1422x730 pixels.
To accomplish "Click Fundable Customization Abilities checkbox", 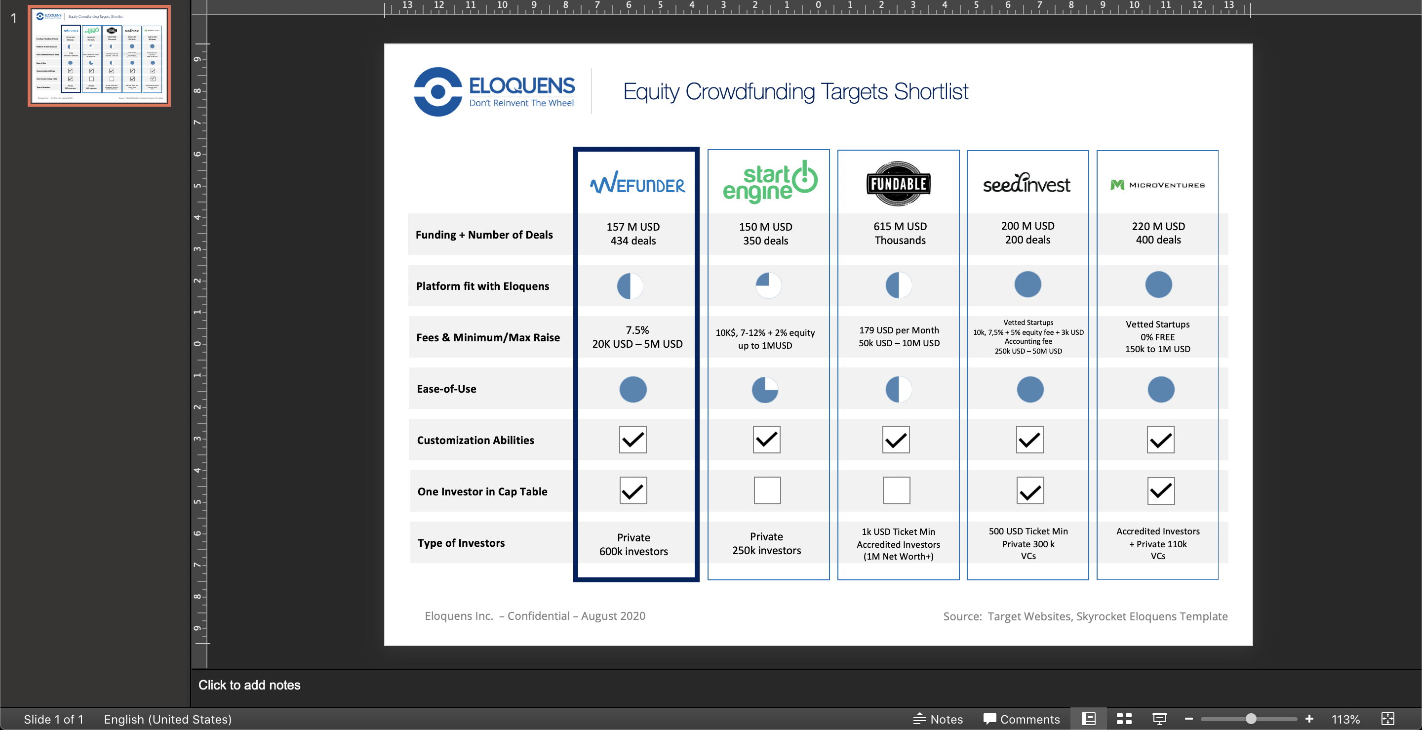I will (896, 440).
